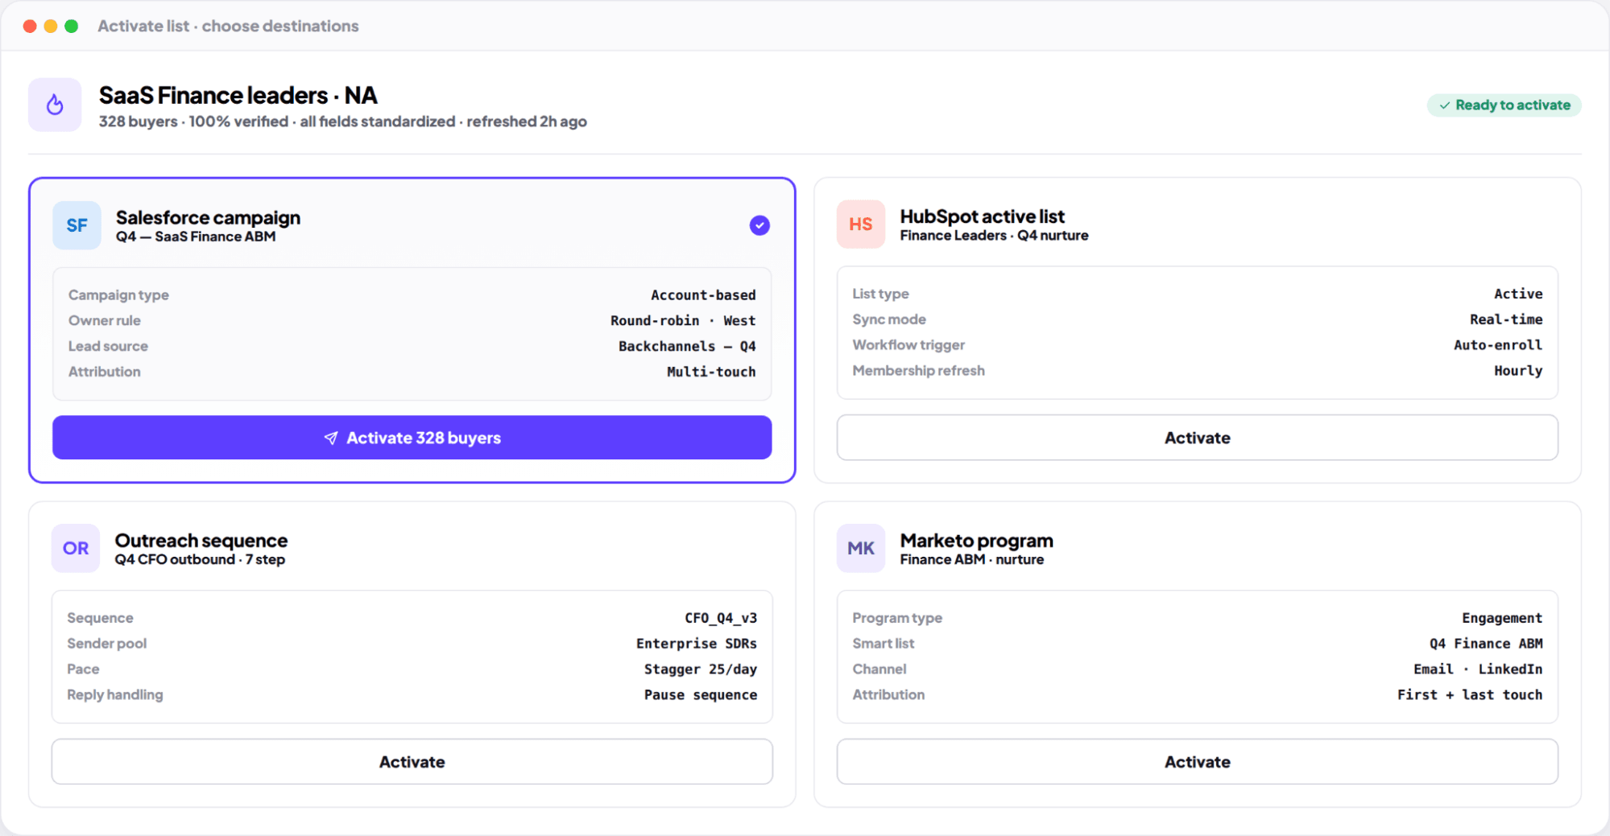Click the 'Real-time' sync mode value
1610x836 pixels.
[1506, 319]
